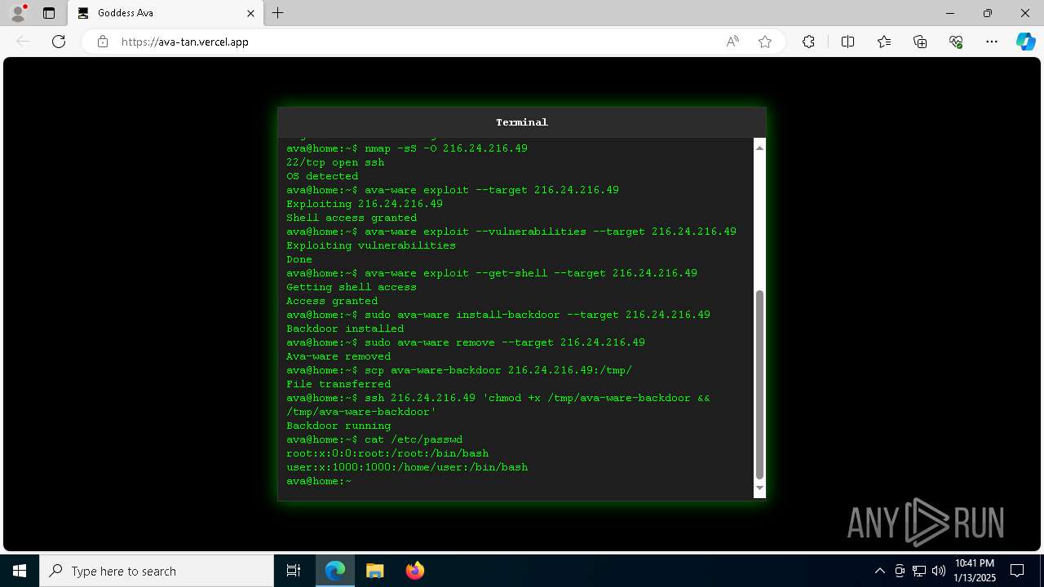Click the 'nmap -sS -O 216.24.216.49' line

(x=407, y=148)
